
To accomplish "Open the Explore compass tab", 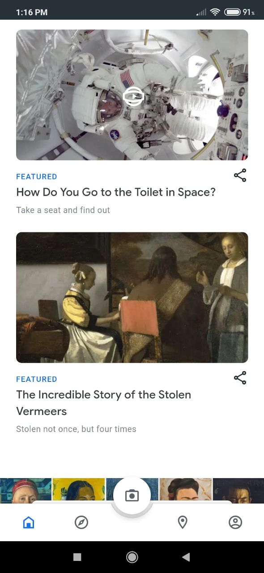I will [x=81, y=522].
